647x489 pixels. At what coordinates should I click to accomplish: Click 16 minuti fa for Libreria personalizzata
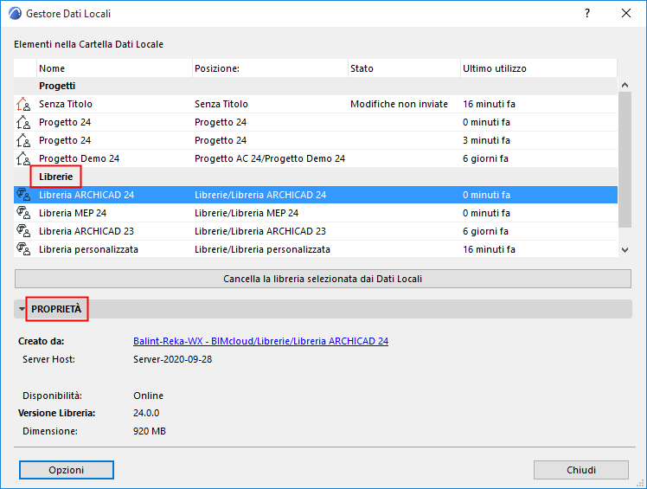tap(489, 249)
